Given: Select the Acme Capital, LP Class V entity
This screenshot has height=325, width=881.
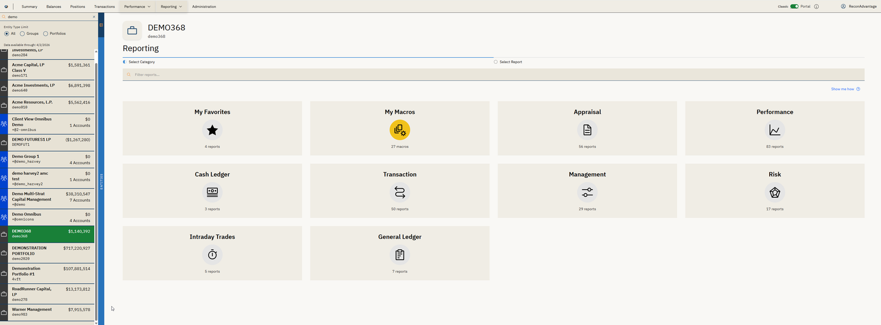Looking at the screenshot, I should point(47,70).
